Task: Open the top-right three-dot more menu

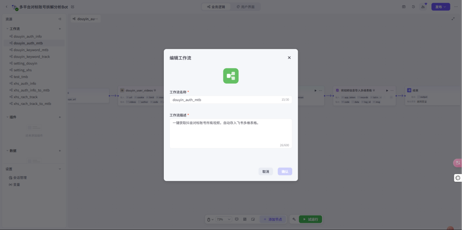Action: tap(456, 7)
